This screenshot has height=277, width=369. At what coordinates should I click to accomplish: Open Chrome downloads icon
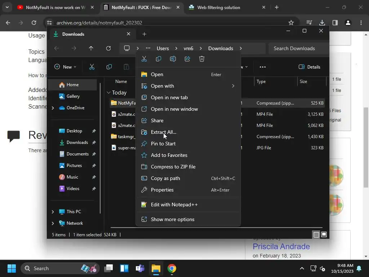pos(322,23)
